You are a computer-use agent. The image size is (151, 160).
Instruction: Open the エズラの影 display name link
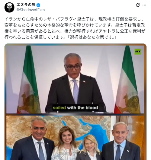26,5
